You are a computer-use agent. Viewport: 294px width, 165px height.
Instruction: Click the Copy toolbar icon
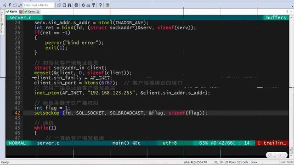pos(59,5)
